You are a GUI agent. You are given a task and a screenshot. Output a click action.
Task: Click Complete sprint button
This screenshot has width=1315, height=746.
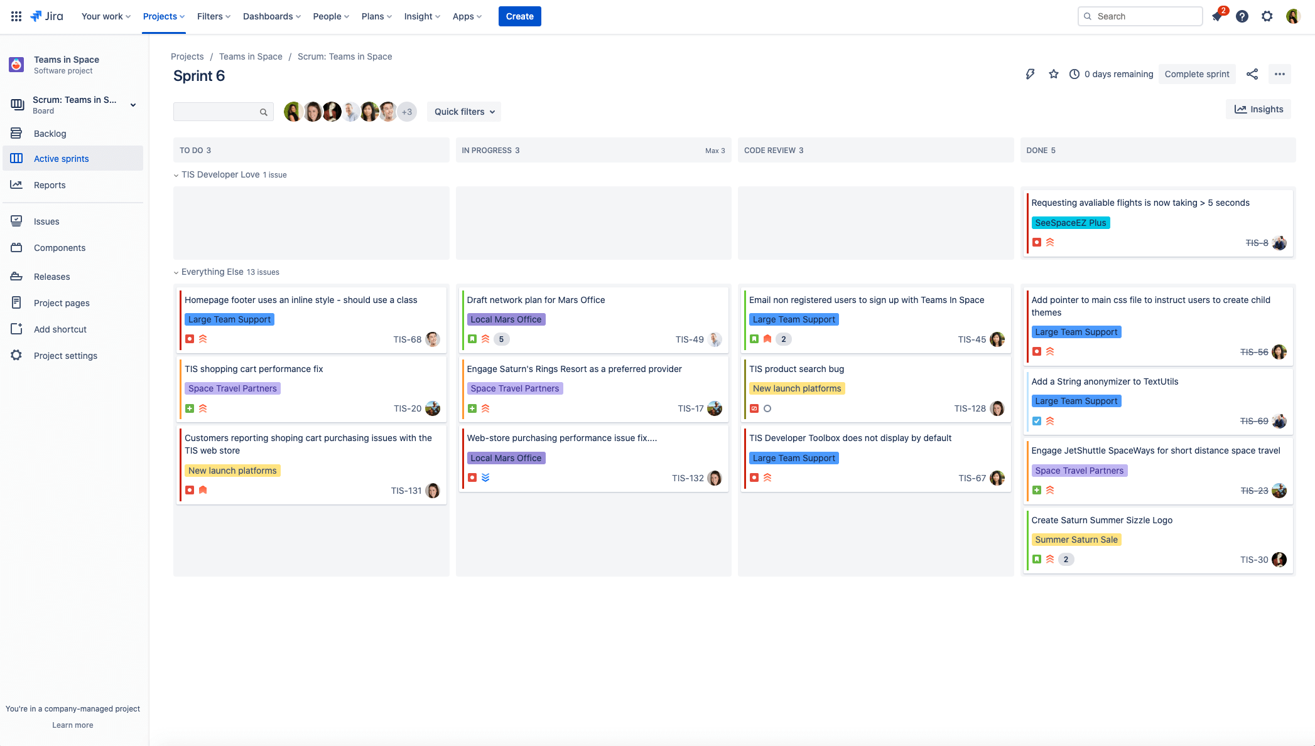1198,73
